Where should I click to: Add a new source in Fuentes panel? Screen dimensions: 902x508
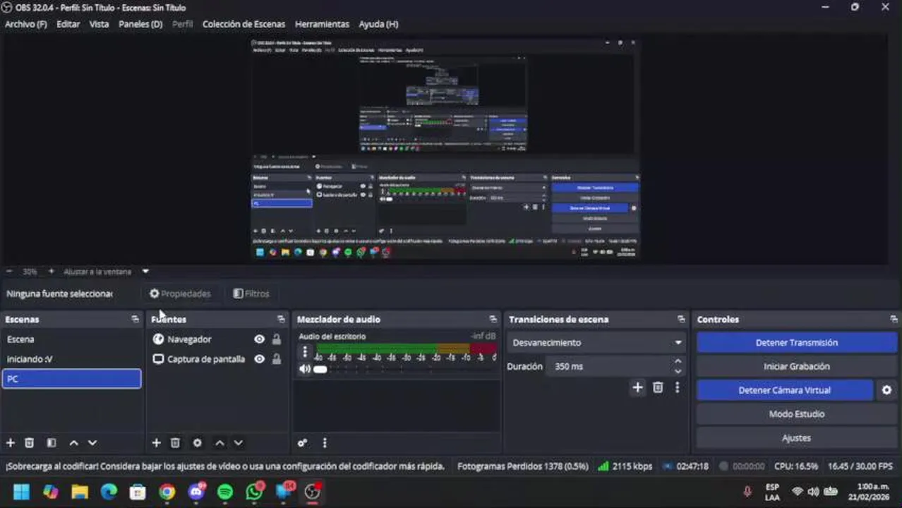[x=156, y=443]
